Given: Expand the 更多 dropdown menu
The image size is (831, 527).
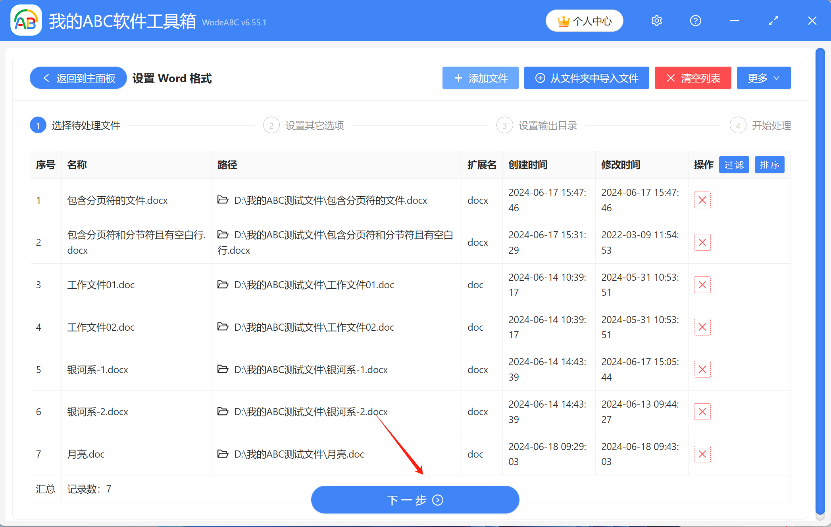Looking at the screenshot, I should [763, 78].
